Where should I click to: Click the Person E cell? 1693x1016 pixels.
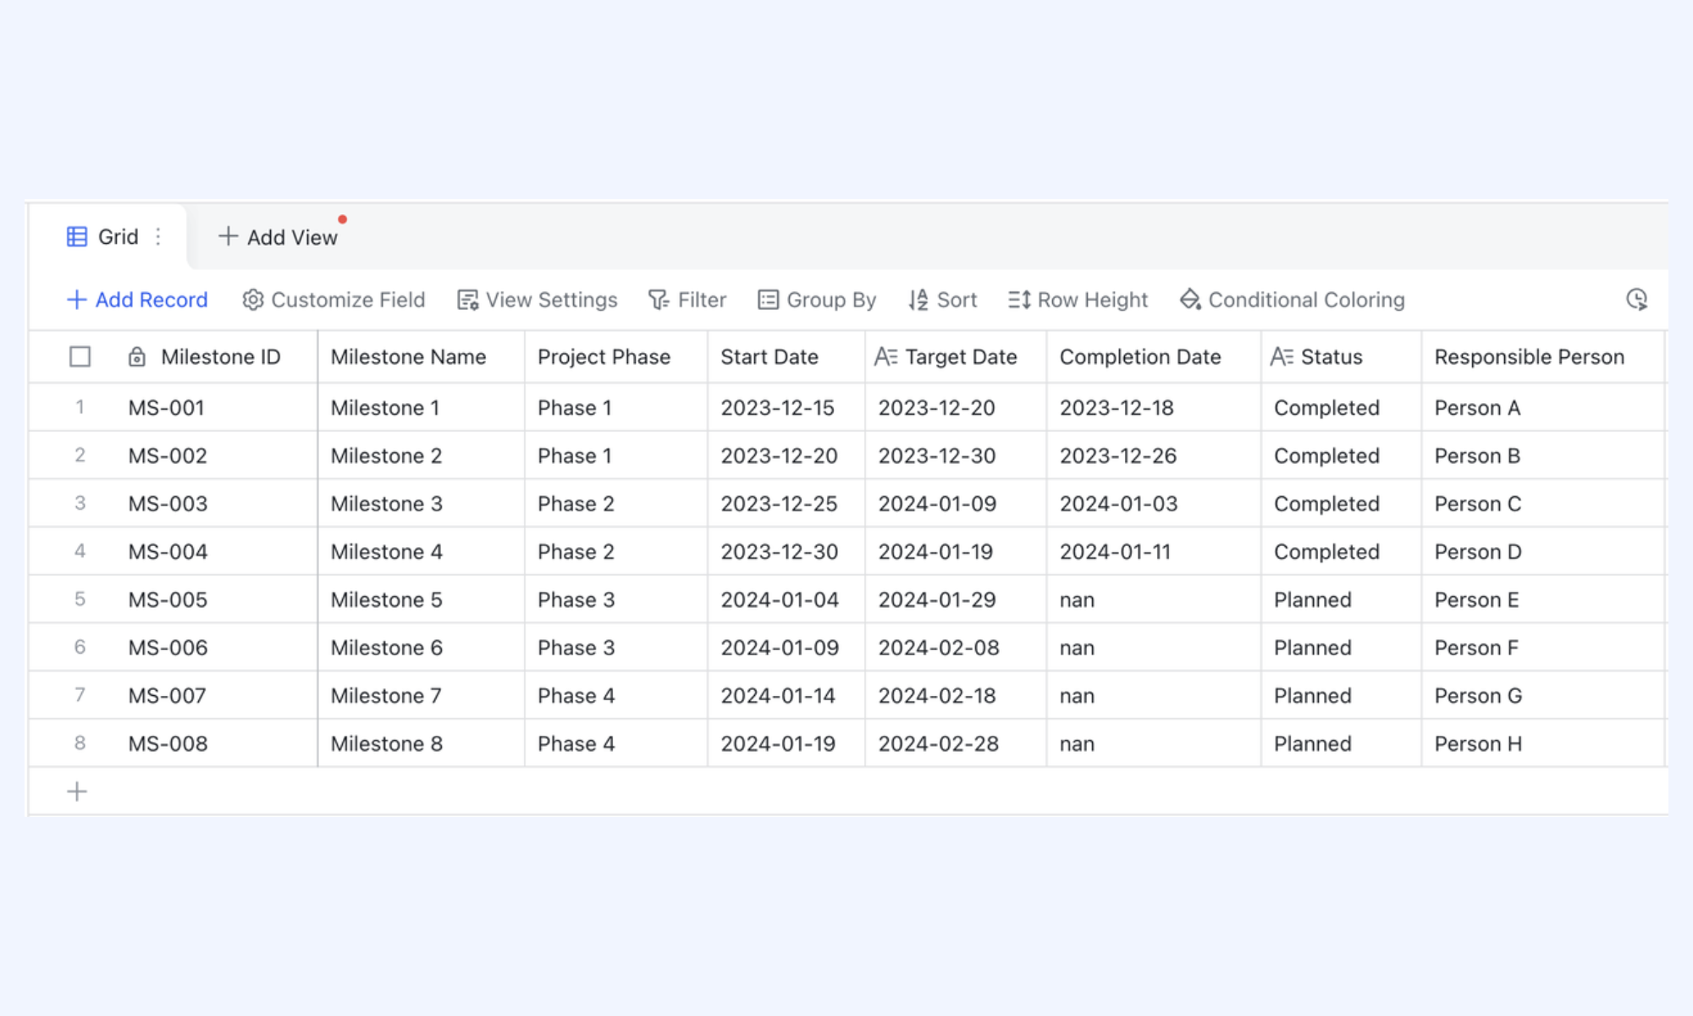(x=1543, y=599)
